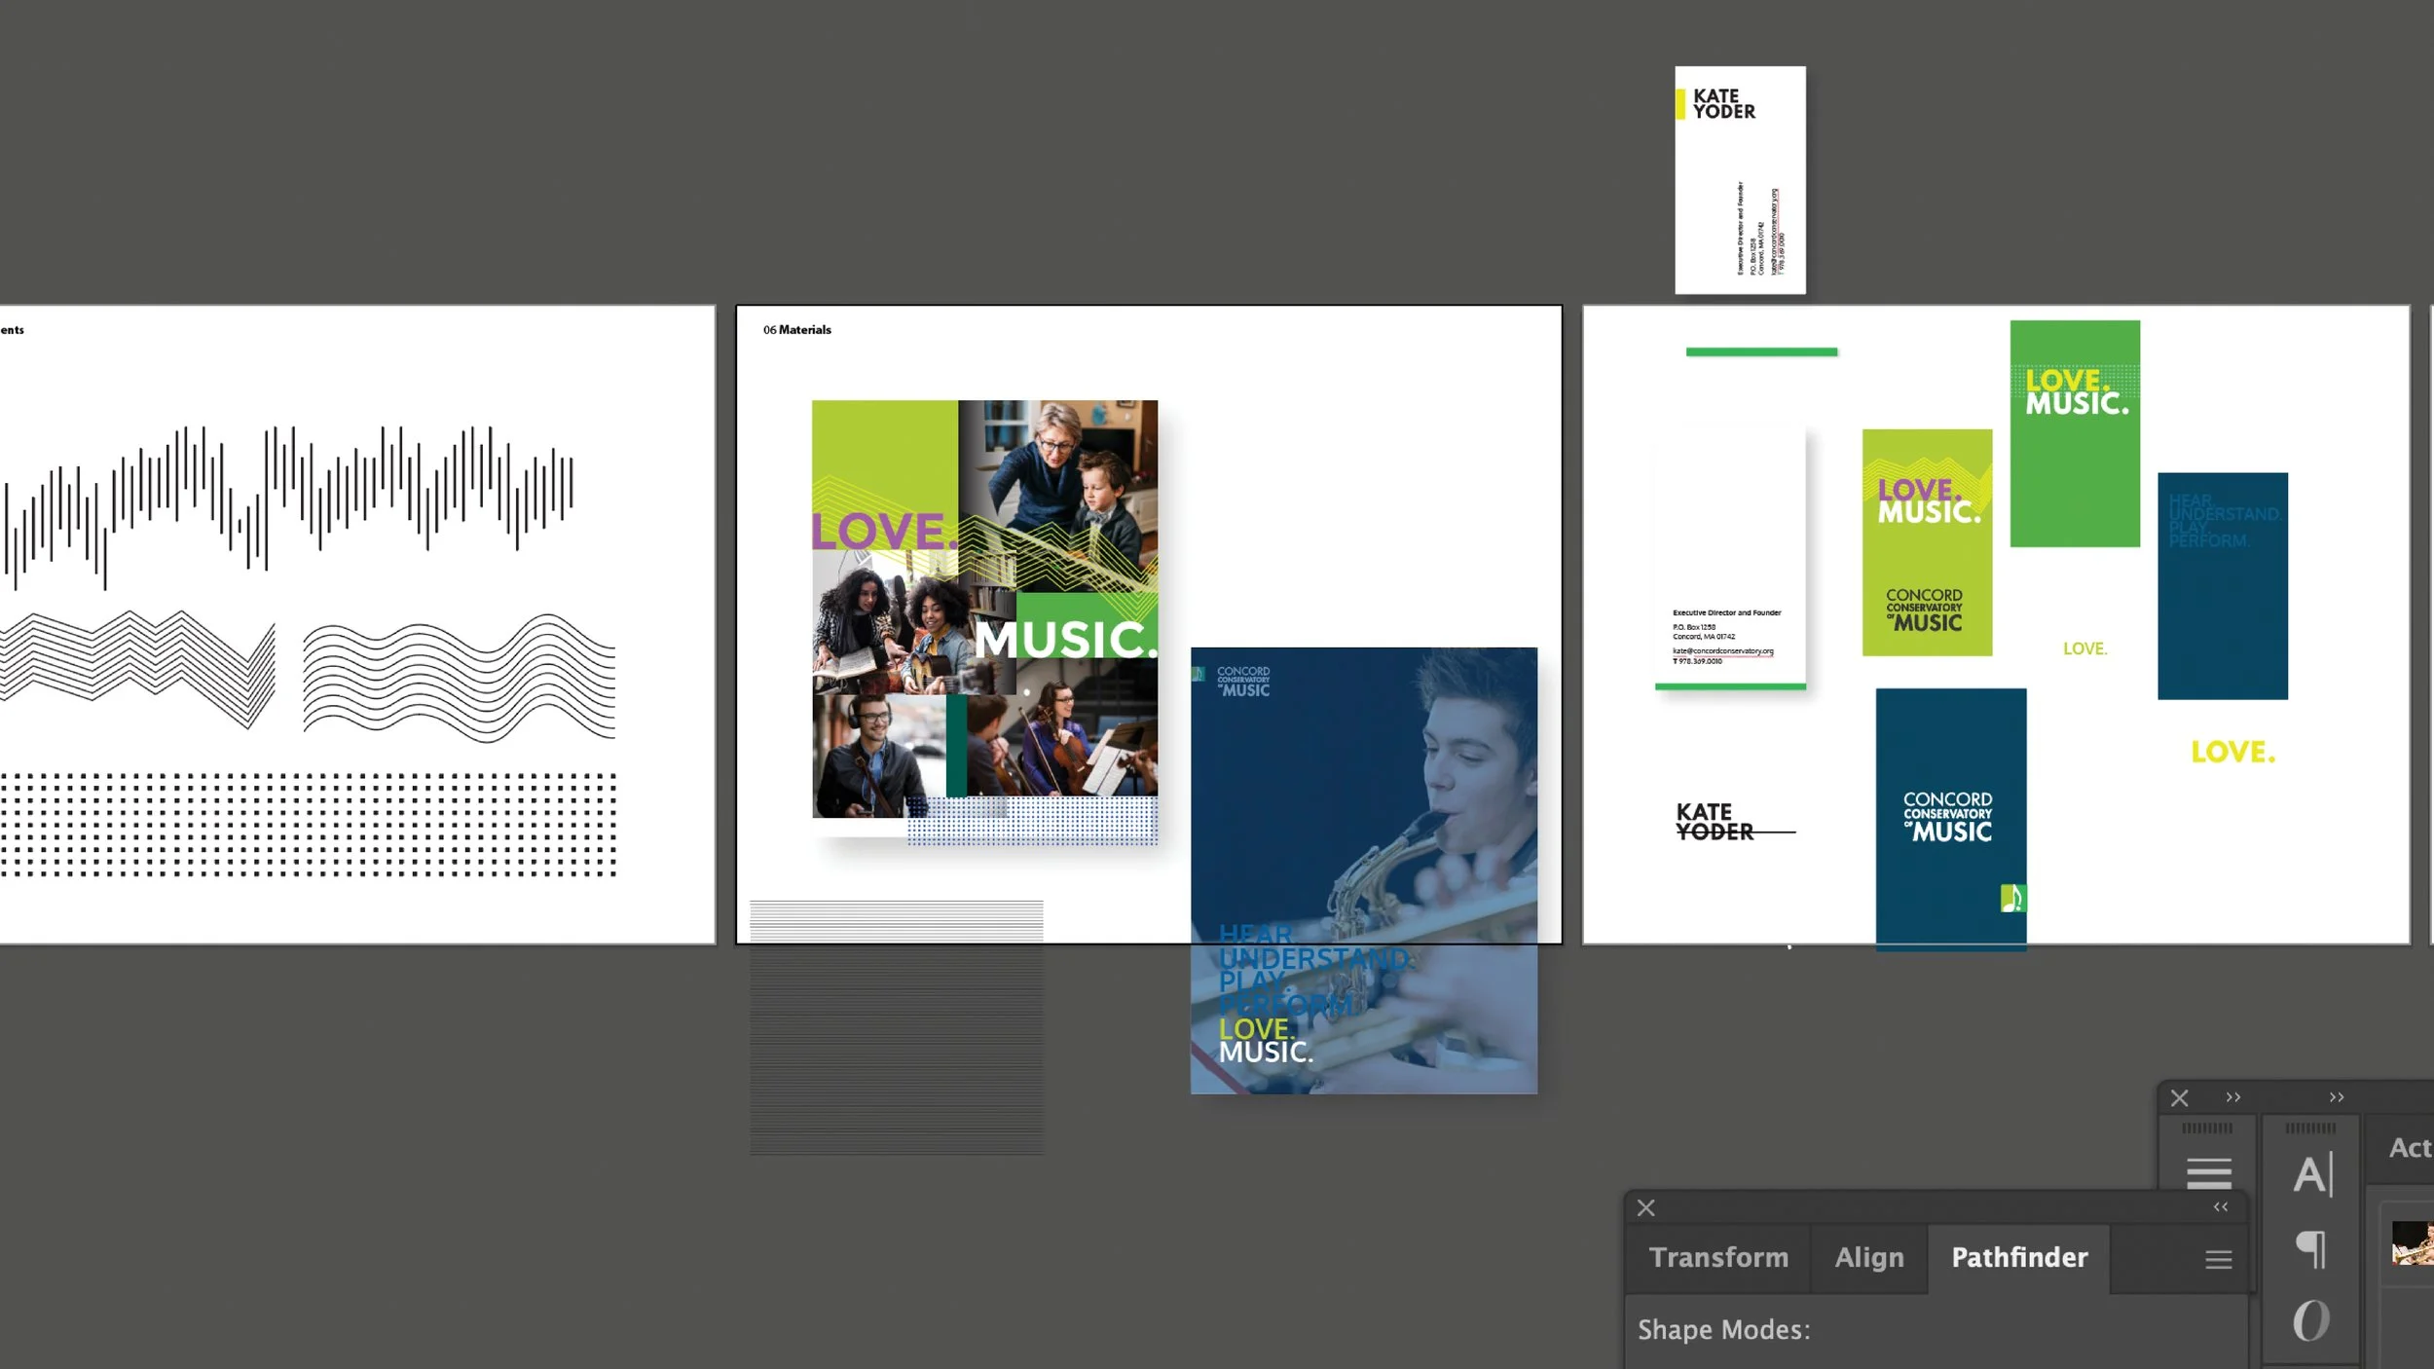Select the Pathfinder tab
This screenshot has height=1369, width=2434.
click(x=2019, y=1258)
